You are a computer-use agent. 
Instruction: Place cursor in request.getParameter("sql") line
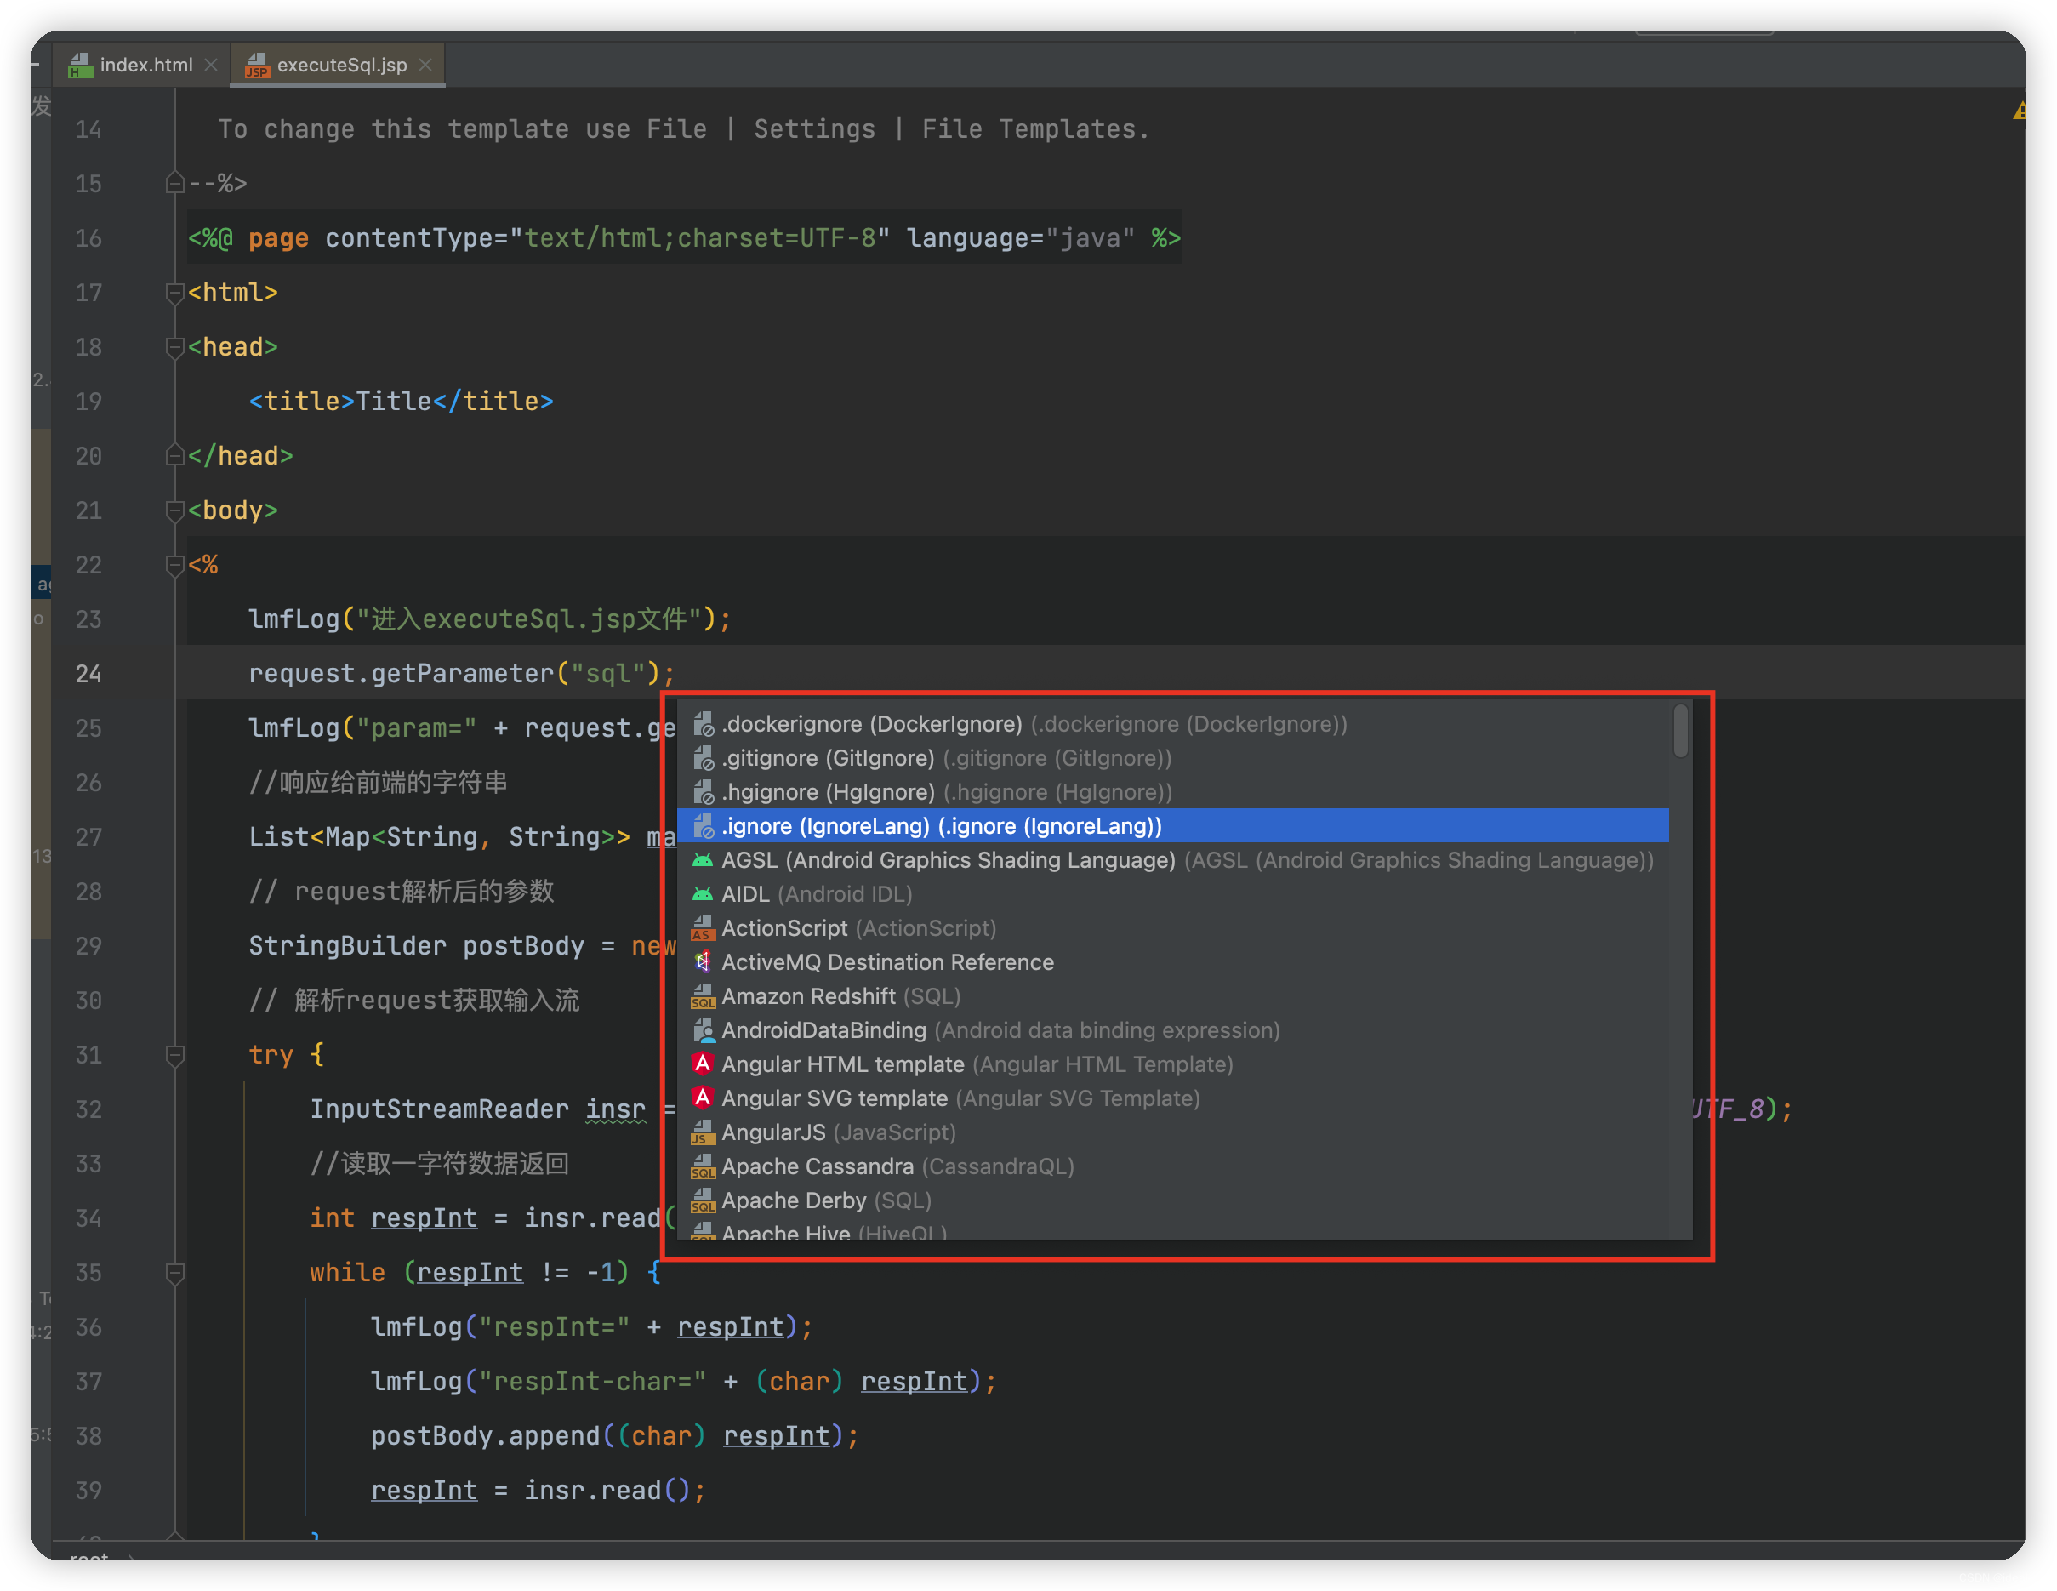(x=461, y=674)
